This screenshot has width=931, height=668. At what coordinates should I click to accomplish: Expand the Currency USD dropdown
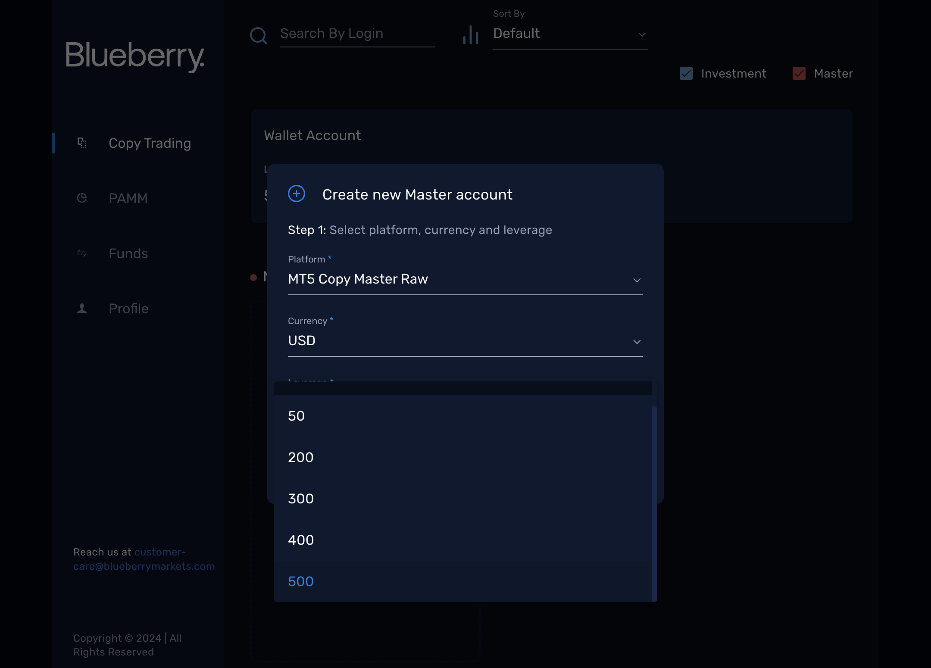[x=465, y=341]
